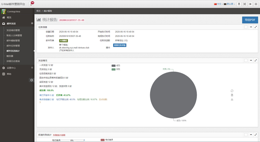Toggle the square box in 投递失败统计 header
The height and width of the screenshot is (142, 260).
(246, 135)
